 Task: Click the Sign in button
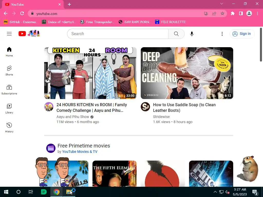[242, 34]
